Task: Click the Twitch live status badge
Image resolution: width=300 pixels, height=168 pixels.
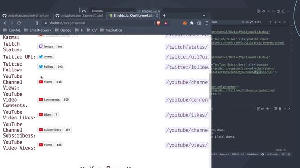Action: (51, 47)
